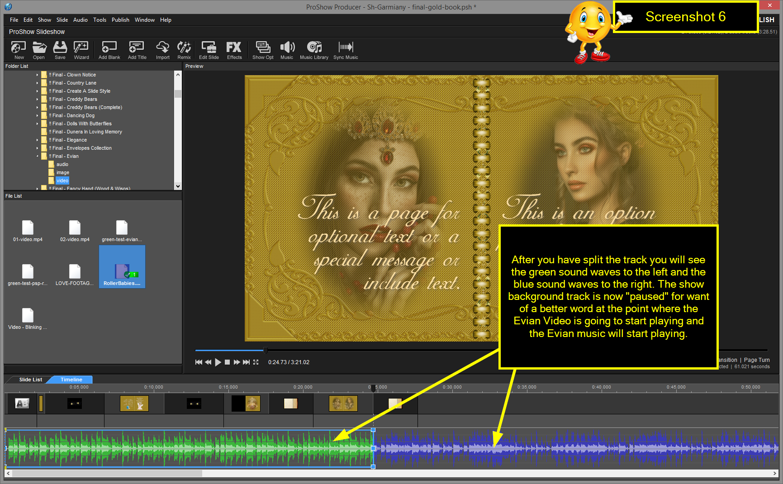The height and width of the screenshot is (484, 783).
Task: Click the New show icon
Action: [19, 50]
